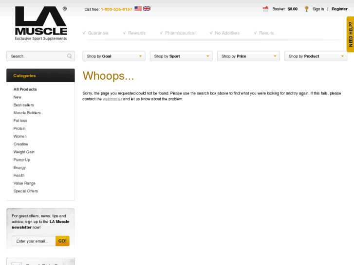Viewport: 354px width, 265px height.
Task: Open the Protein category
Action: 19,128
